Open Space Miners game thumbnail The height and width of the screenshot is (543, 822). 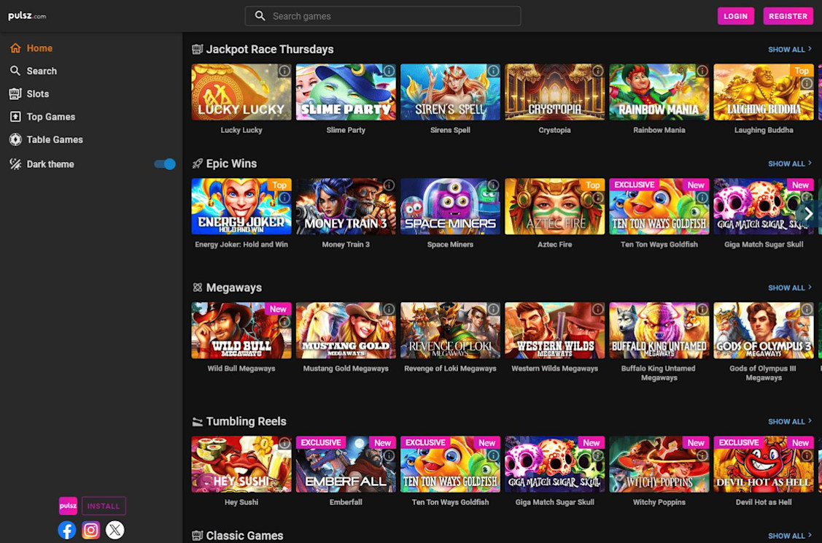coord(450,207)
